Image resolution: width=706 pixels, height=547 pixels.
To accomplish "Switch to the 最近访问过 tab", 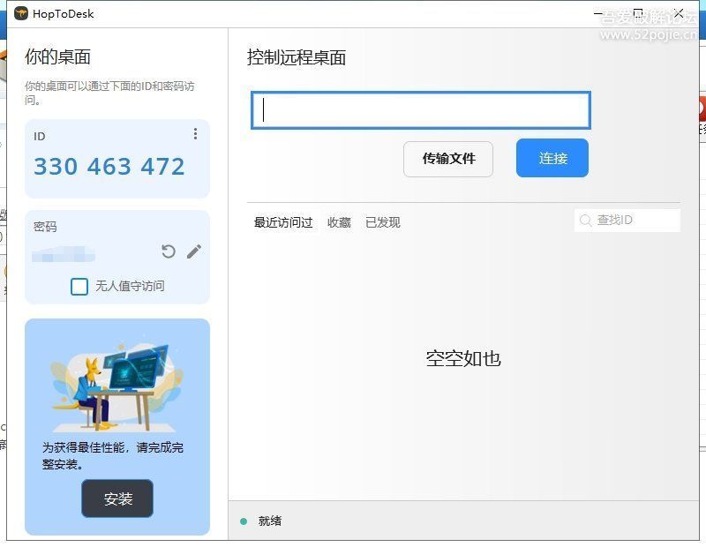I will [283, 222].
